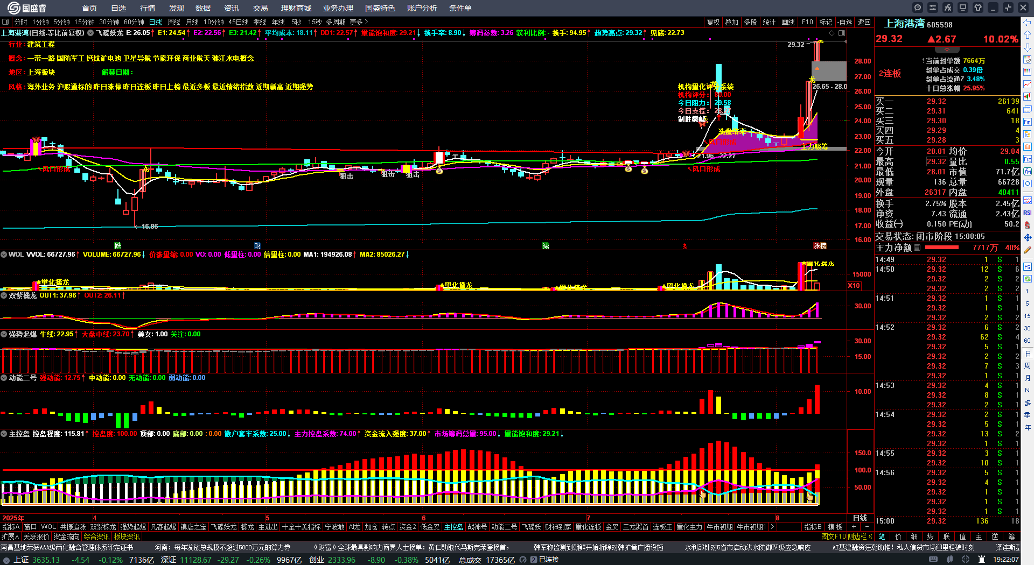Toggle the circle next to WOL indicator

pos(4,255)
